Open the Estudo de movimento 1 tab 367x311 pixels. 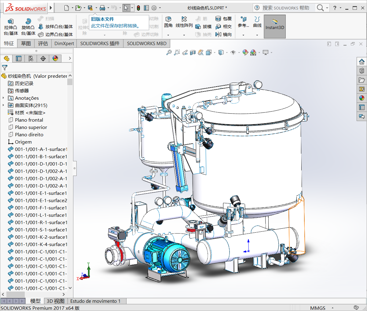pos(95,301)
